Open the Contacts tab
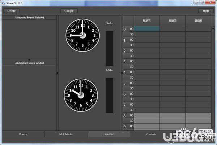The height and width of the screenshot is (145, 217). [151, 134]
